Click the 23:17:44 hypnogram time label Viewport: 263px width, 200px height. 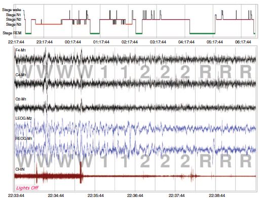[x=45, y=42]
